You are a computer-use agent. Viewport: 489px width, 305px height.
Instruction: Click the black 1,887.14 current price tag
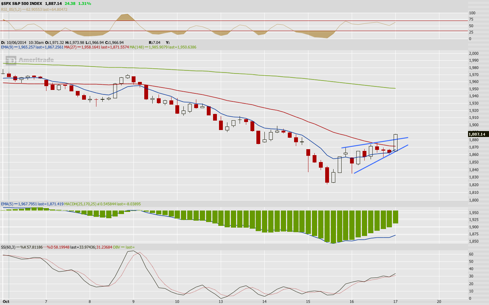tap(477, 134)
